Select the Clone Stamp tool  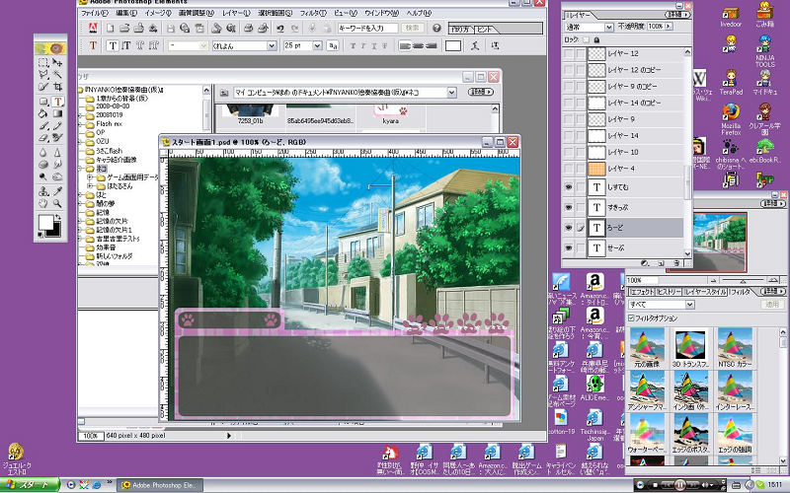(x=43, y=191)
